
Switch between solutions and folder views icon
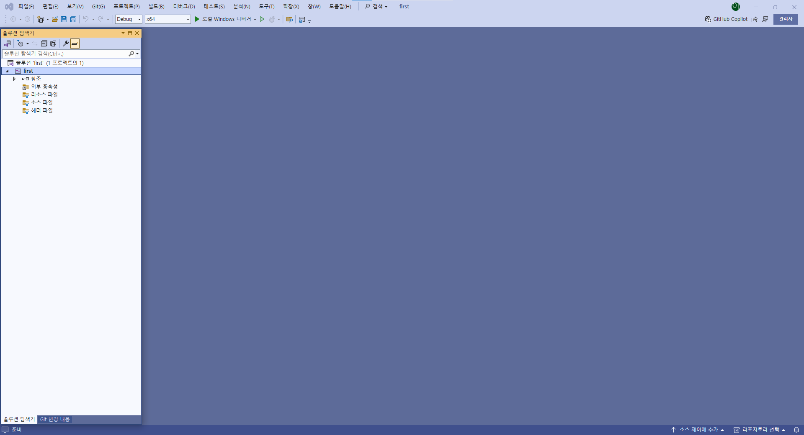coord(8,43)
